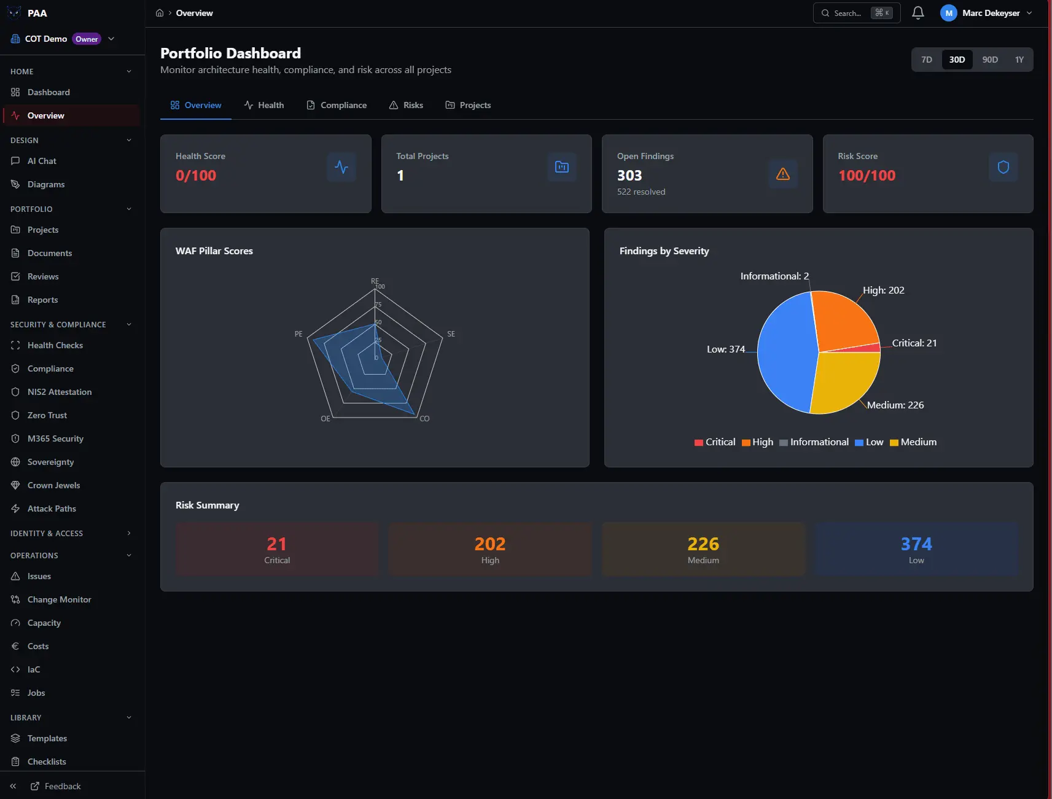The width and height of the screenshot is (1052, 799).
Task: Click the IaC code brackets icon
Action: pyautogui.click(x=15, y=669)
